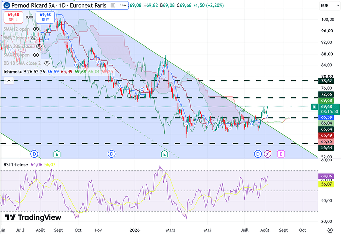
Task: Open the three-dots more menu beside the symbol title
Action: point(123,5)
